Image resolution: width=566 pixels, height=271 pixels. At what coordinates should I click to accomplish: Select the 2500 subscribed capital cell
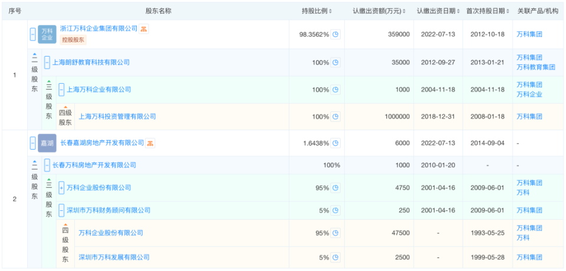click(x=403, y=257)
